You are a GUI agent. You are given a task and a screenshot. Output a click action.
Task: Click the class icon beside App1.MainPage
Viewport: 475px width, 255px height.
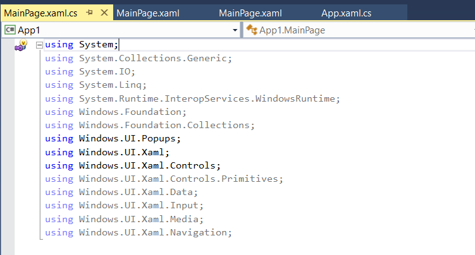[252, 30]
